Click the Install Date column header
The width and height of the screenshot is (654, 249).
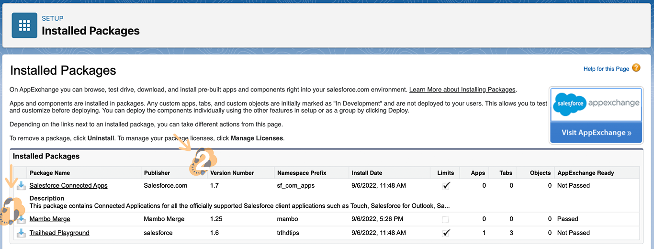(367, 173)
